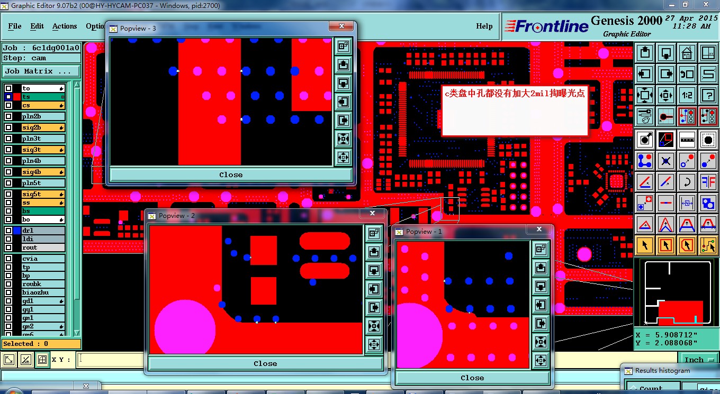
Task: Toggle the checkbox for layer to
Action: tap(8, 88)
